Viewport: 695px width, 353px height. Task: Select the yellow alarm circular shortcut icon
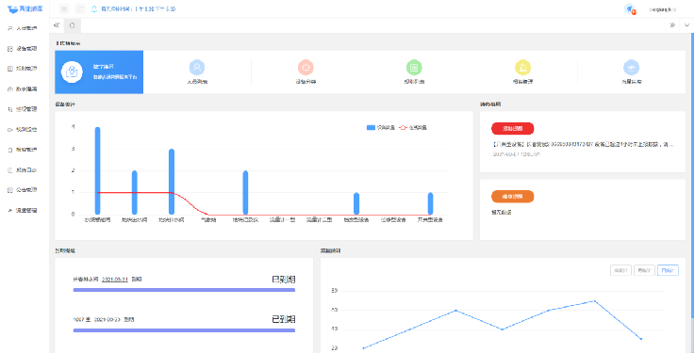[x=522, y=68]
